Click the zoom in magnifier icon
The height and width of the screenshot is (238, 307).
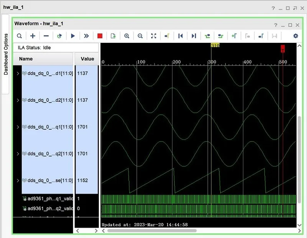[127, 36]
